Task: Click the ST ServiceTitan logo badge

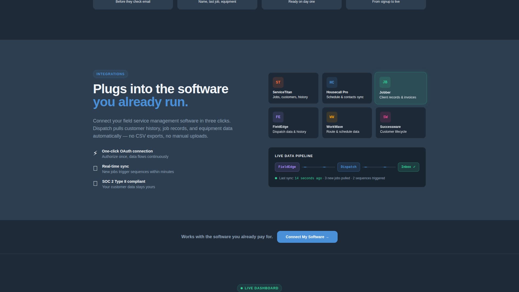Action: click(x=278, y=82)
